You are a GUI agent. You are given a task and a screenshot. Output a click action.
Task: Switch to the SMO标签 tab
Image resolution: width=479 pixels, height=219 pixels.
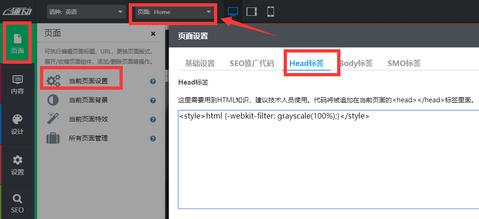(404, 63)
